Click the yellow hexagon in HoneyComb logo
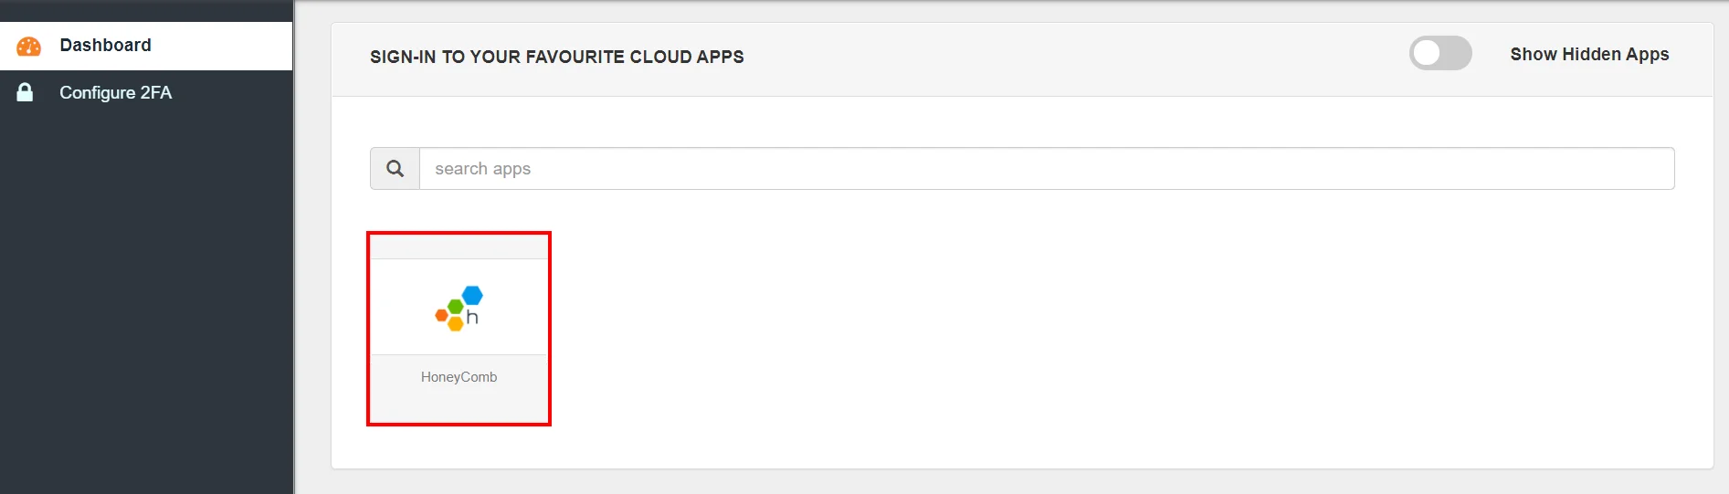This screenshot has width=1729, height=494. coord(455,324)
